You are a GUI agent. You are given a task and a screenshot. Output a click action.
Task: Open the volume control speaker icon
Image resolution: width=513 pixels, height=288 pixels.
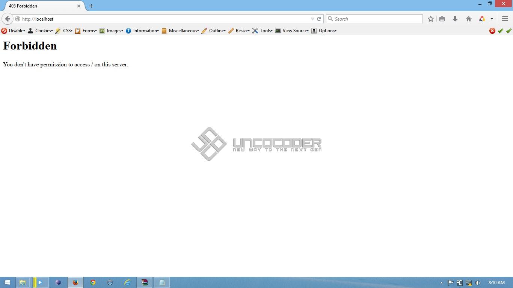478,283
